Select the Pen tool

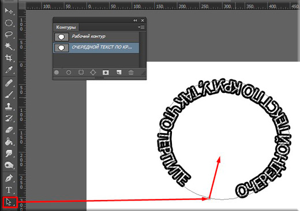click(x=9, y=178)
